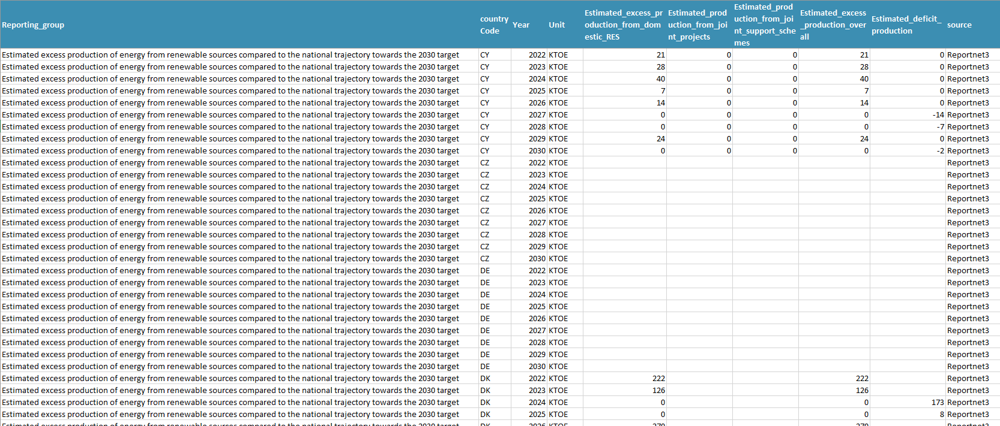Screen dimensions: 1000x426
Task: Click Reportnet3 source in the DE 2028 row
Action: pyautogui.click(x=968, y=342)
